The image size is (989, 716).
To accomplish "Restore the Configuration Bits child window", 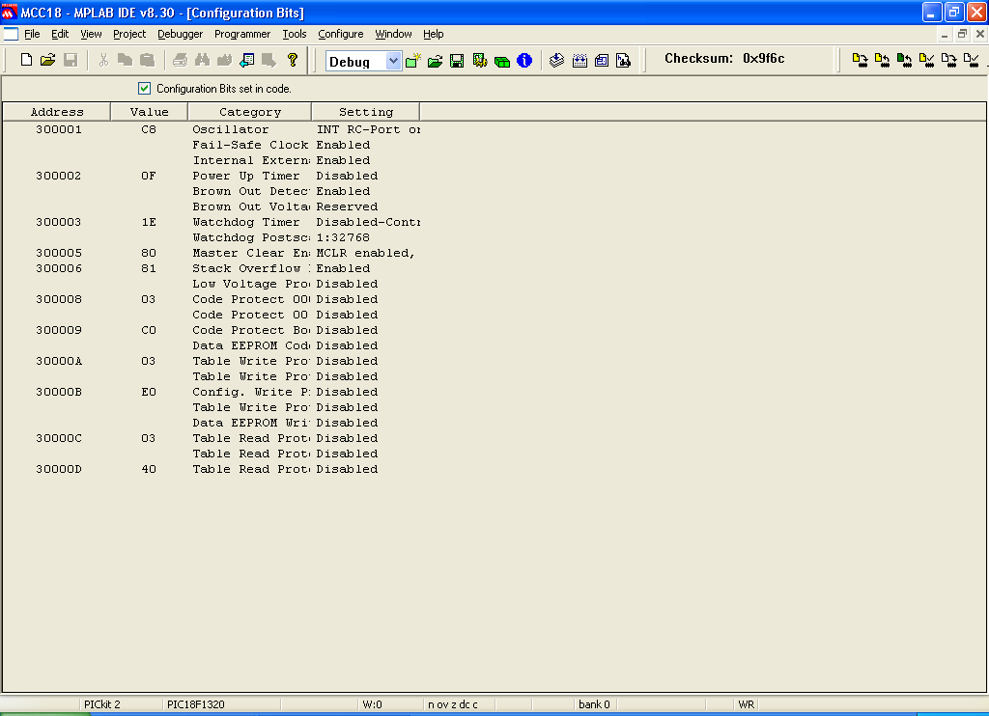I will point(962,34).
